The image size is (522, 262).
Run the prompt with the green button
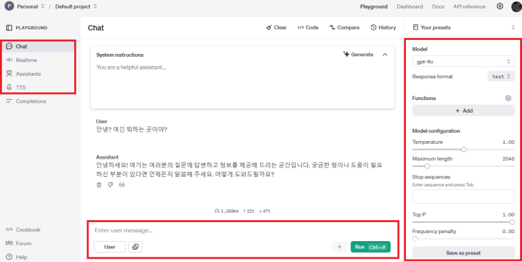[x=371, y=246]
